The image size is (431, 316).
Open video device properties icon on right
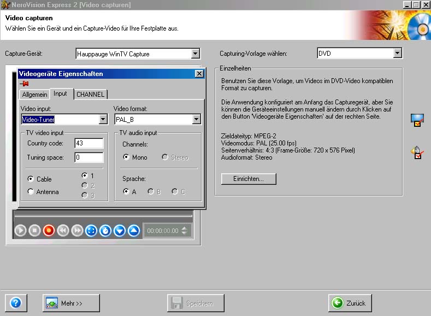pos(417,120)
